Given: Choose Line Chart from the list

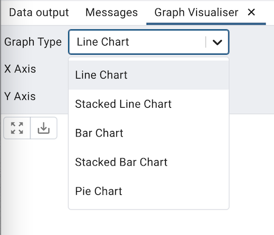Looking at the screenshot, I should coord(149,75).
